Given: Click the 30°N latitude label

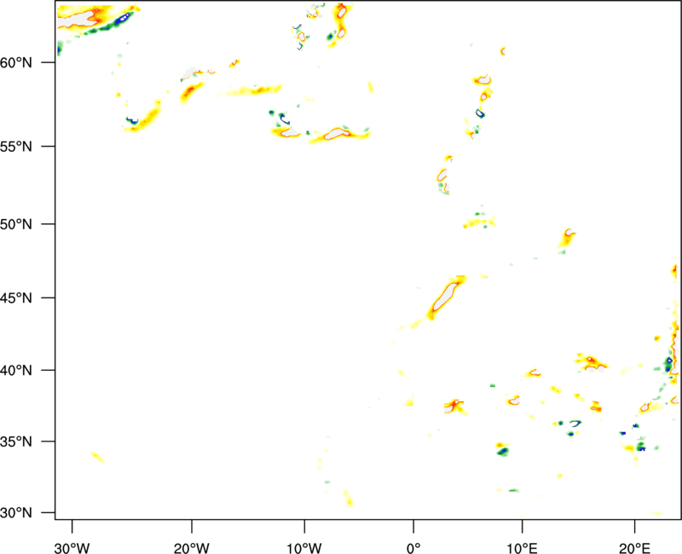Looking at the screenshot, I should (16, 513).
